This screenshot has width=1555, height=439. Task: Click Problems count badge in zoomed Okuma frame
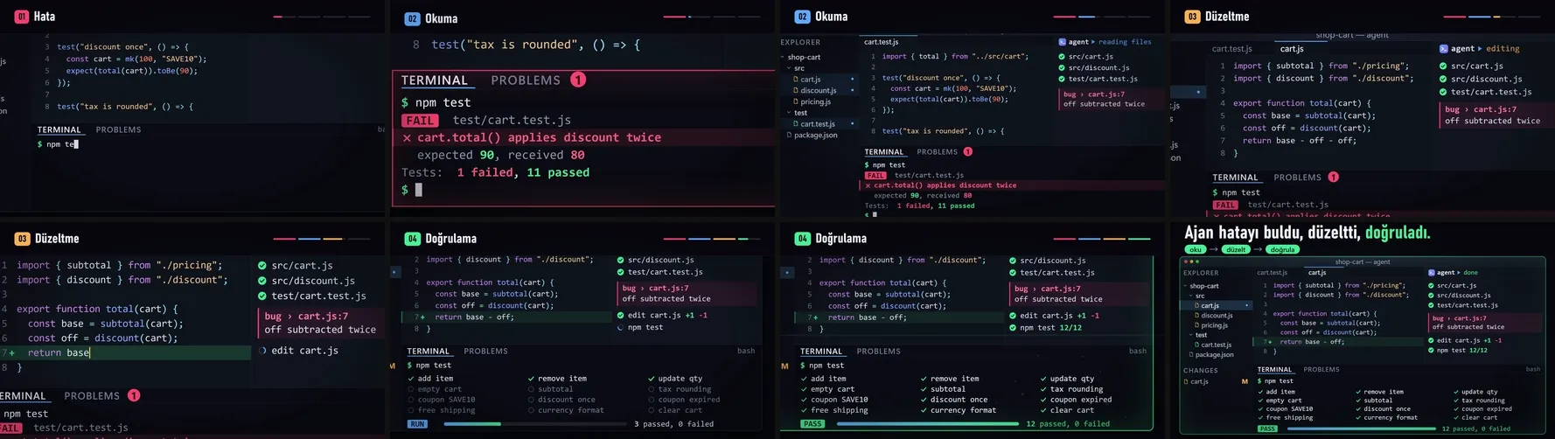pyautogui.click(x=578, y=80)
